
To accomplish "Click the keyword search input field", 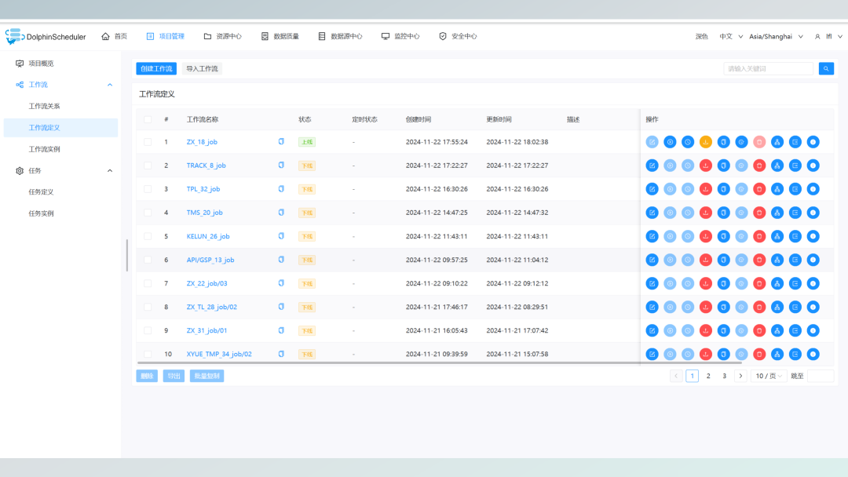I will [x=768, y=68].
